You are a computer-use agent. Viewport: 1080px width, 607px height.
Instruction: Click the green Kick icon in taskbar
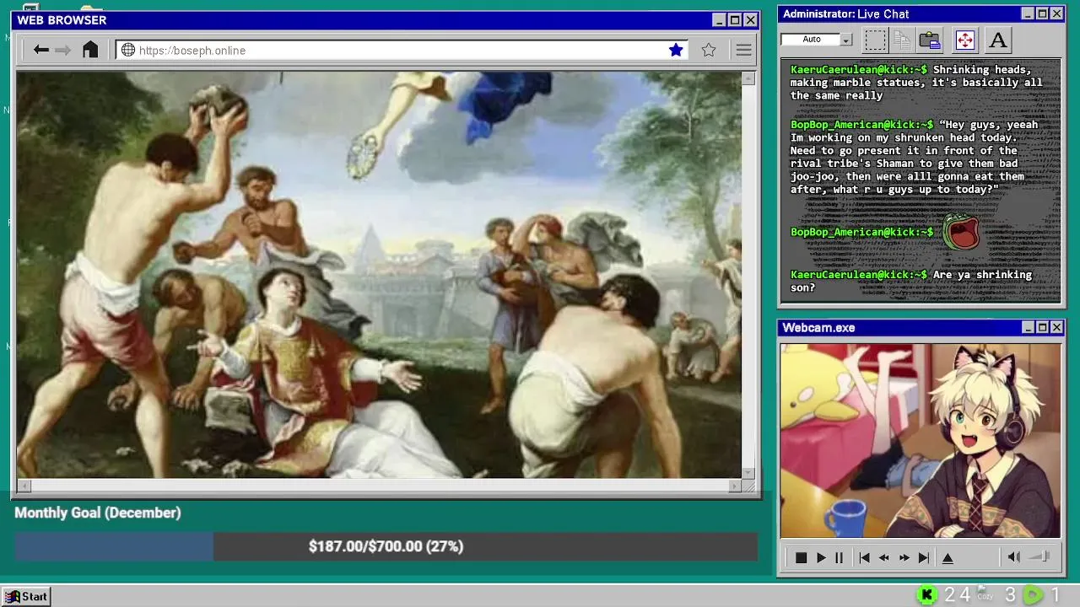coord(927,595)
